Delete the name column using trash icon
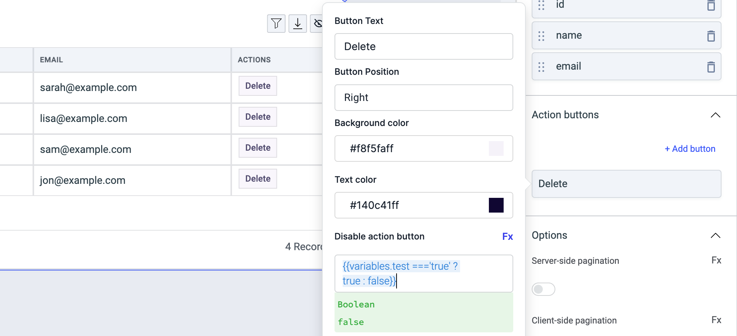Image resolution: width=737 pixels, height=336 pixels. click(x=711, y=36)
